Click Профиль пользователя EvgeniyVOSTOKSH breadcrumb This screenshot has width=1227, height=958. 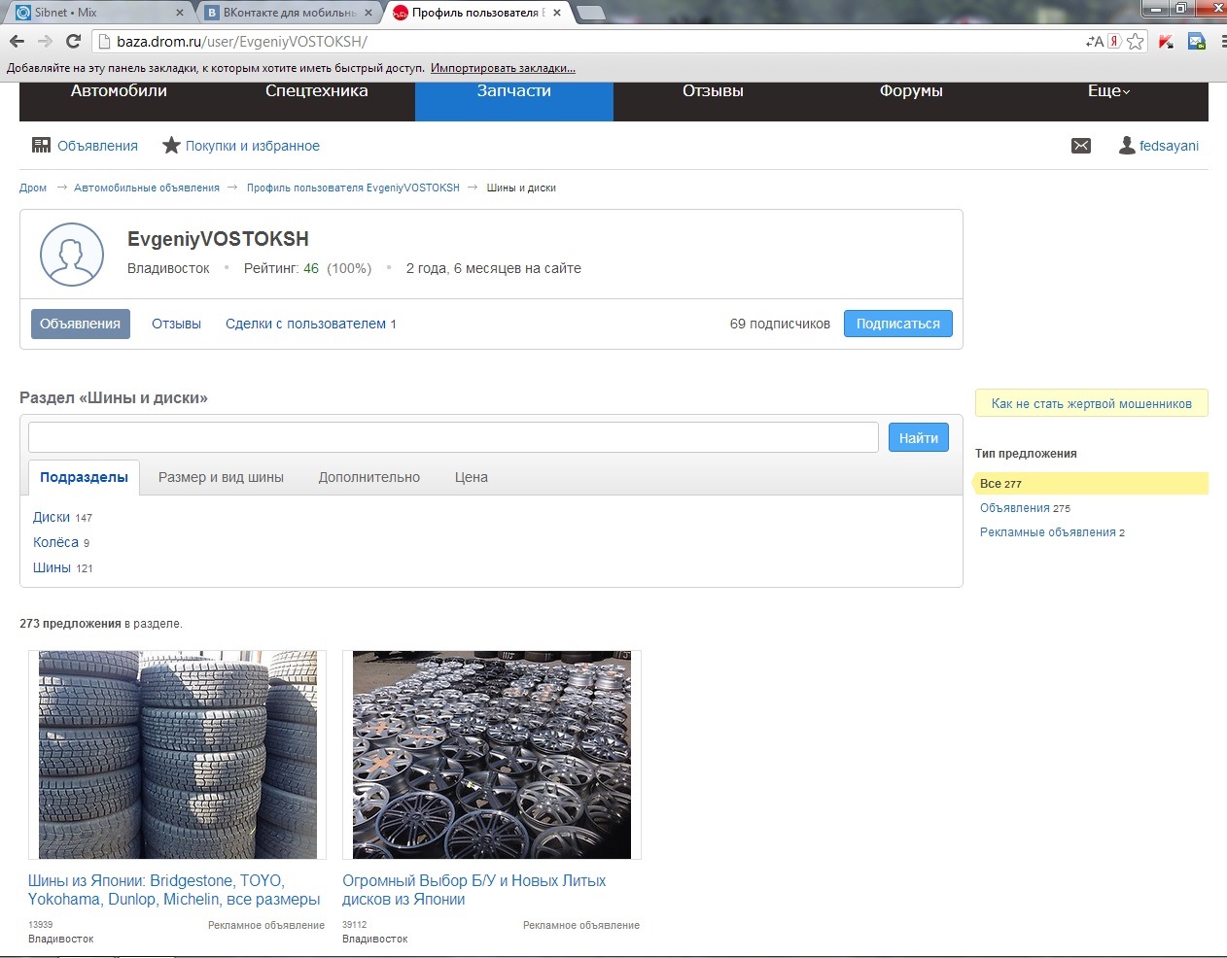353,188
